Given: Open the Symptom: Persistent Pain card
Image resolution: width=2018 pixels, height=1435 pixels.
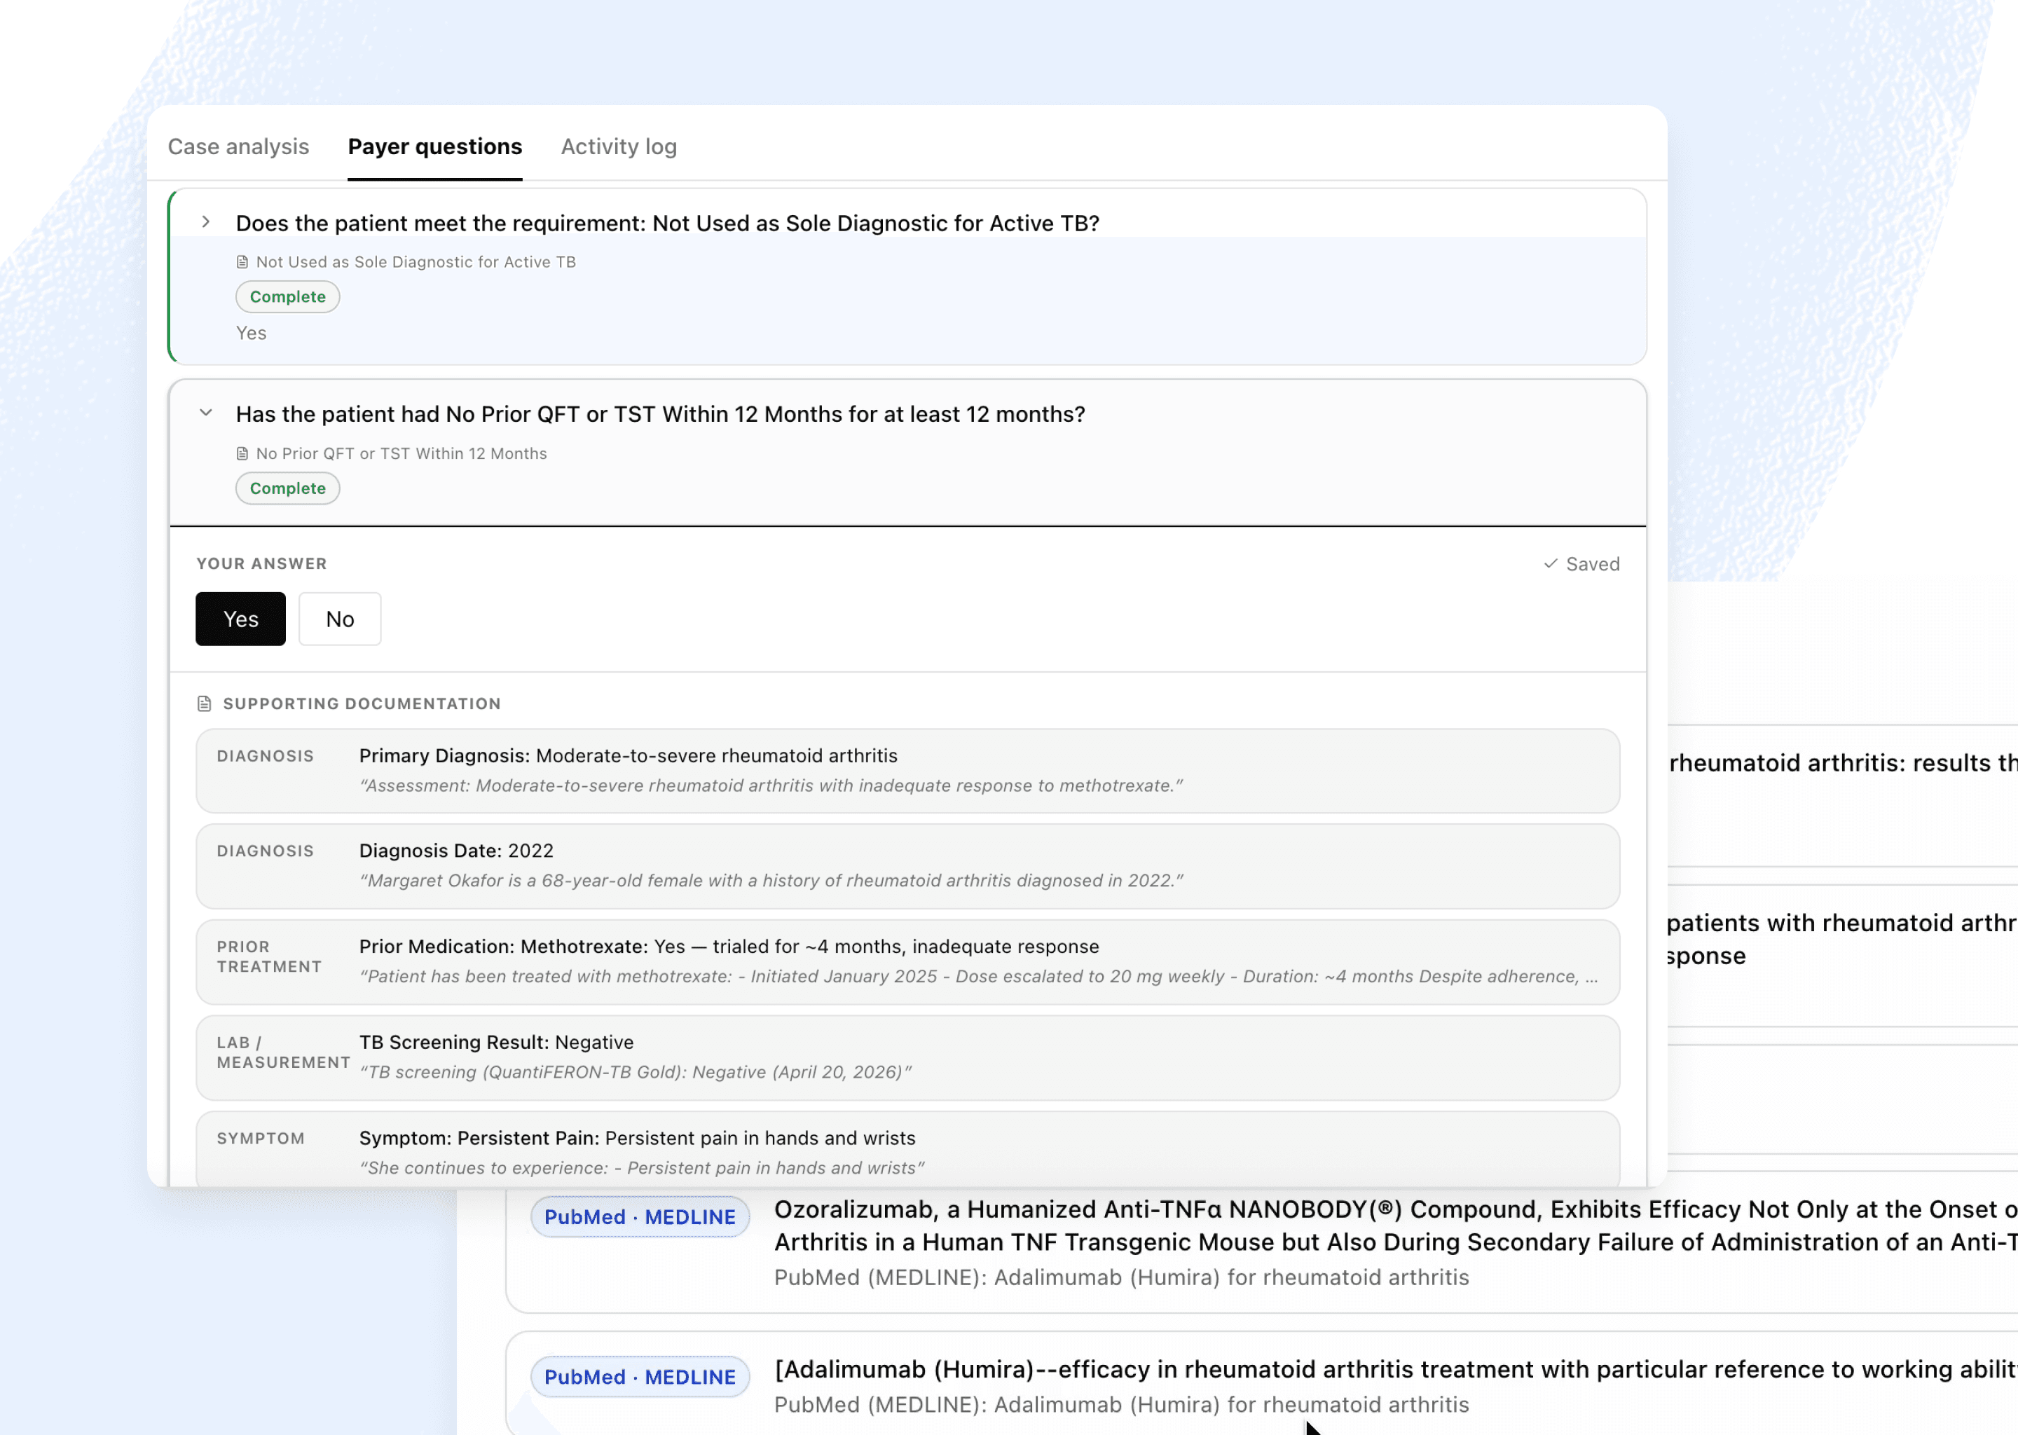Looking at the screenshot, I should (x=907, y=1150).
